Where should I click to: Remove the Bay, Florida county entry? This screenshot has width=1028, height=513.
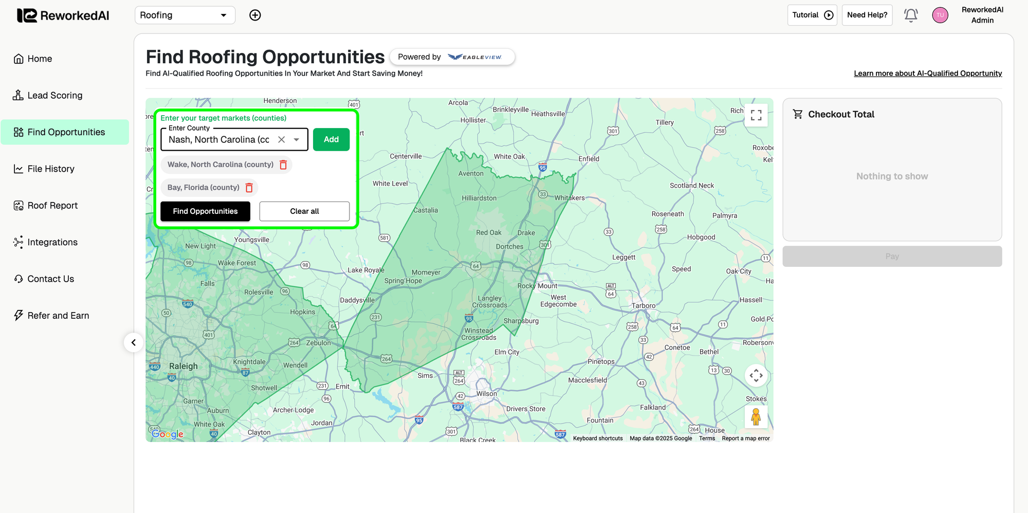coord(249,188)
